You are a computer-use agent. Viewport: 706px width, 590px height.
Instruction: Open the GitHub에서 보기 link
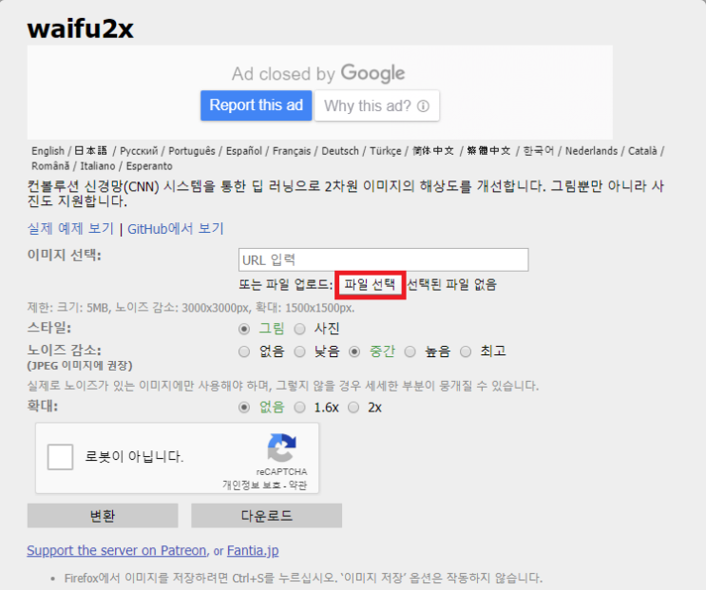coord(176,229)
